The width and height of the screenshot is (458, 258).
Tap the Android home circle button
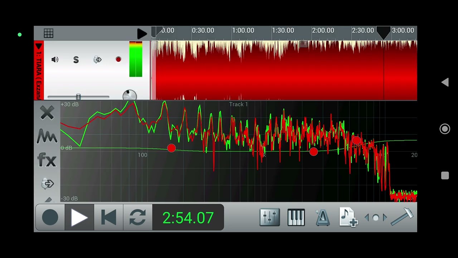pyautogui.click(x=445, y=129)
